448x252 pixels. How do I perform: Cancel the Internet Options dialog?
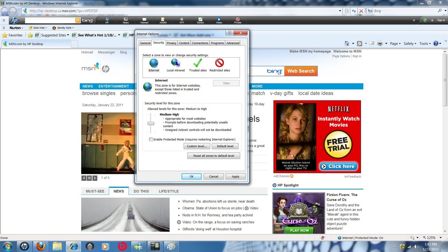pos(214,176)
